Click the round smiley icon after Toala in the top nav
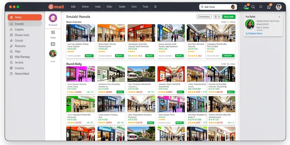This screenshot has height=145, width=290. point(155,7)
